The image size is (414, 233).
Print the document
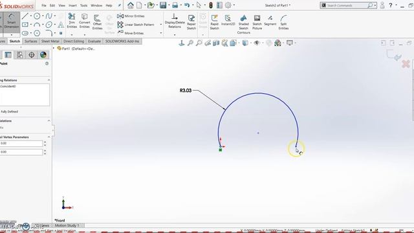pos(175,5)
